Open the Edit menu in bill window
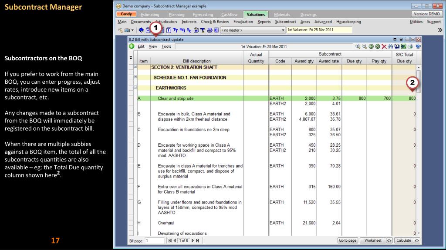Viewport: 446px width, 250px height. pos(141,46)
